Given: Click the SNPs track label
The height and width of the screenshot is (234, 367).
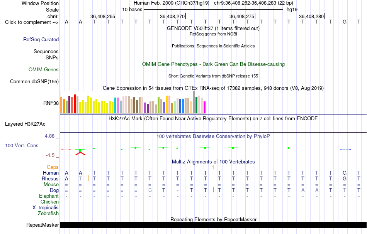Looking at the screenshot, I should pos(52,57).
